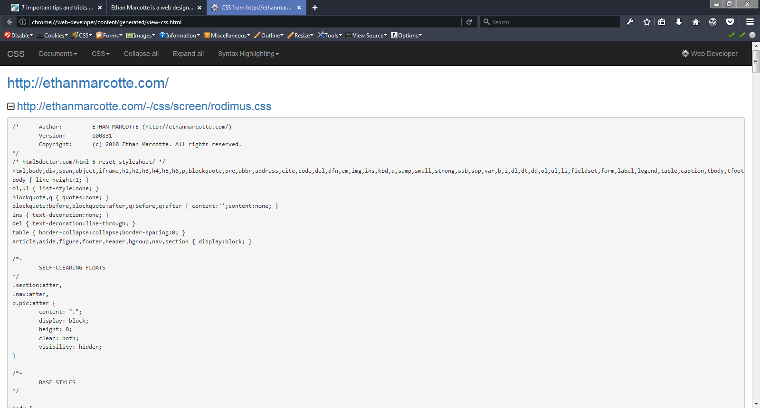This screenshot has height=408, width=760.
Task: Open the Images toolbar menu
Action: coord(141,36)
